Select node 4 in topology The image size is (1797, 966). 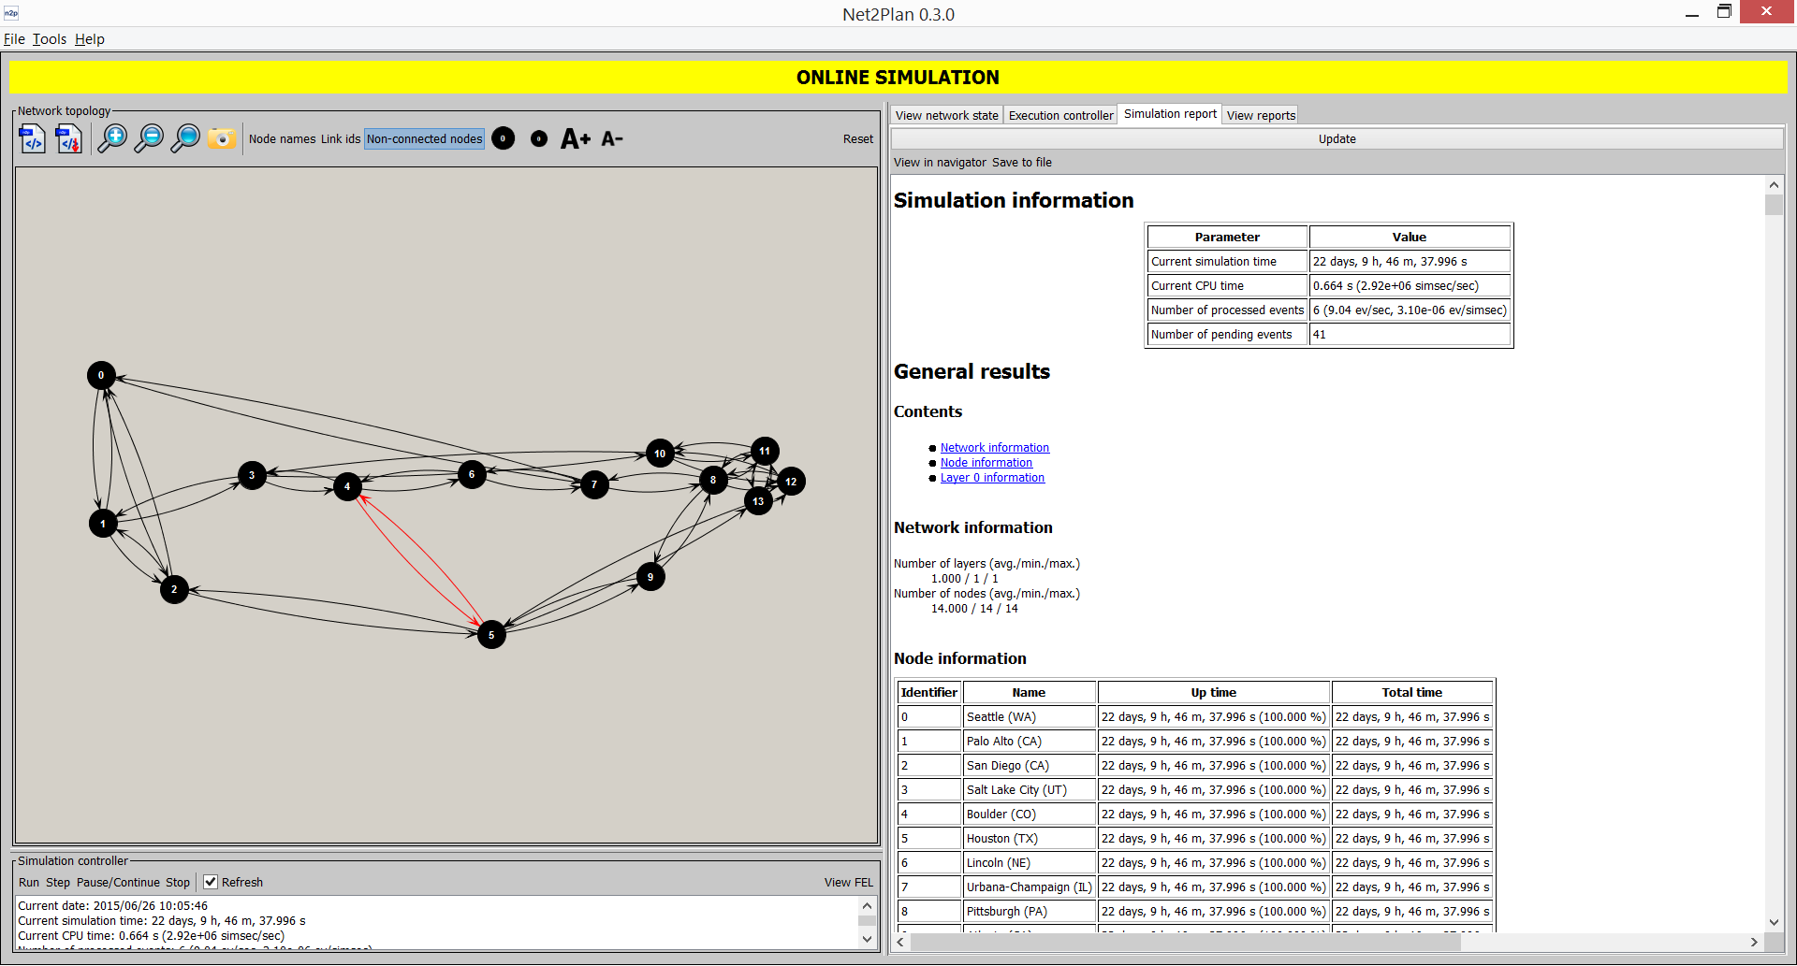point(347,486)
